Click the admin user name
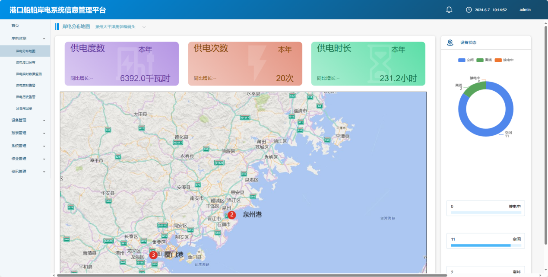 [525, 10]
